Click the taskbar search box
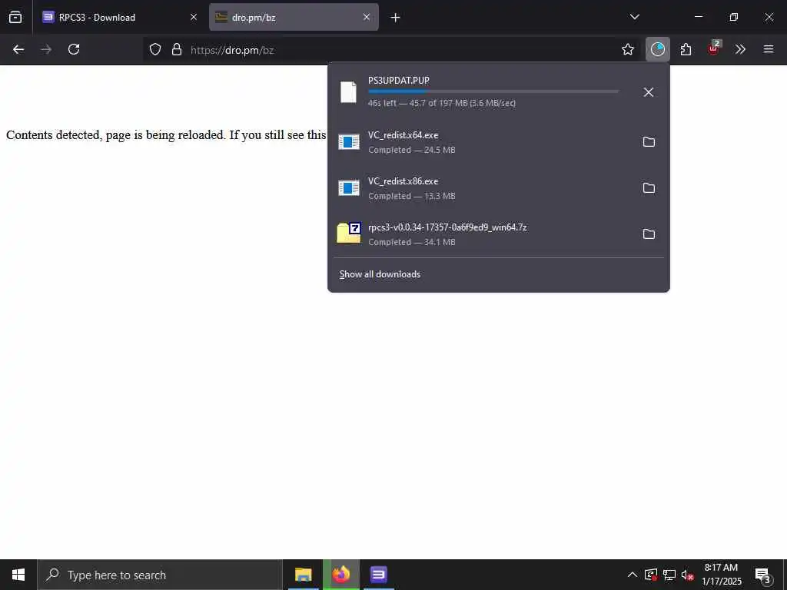This screenshot has width=787, height=590. (160, 575)
